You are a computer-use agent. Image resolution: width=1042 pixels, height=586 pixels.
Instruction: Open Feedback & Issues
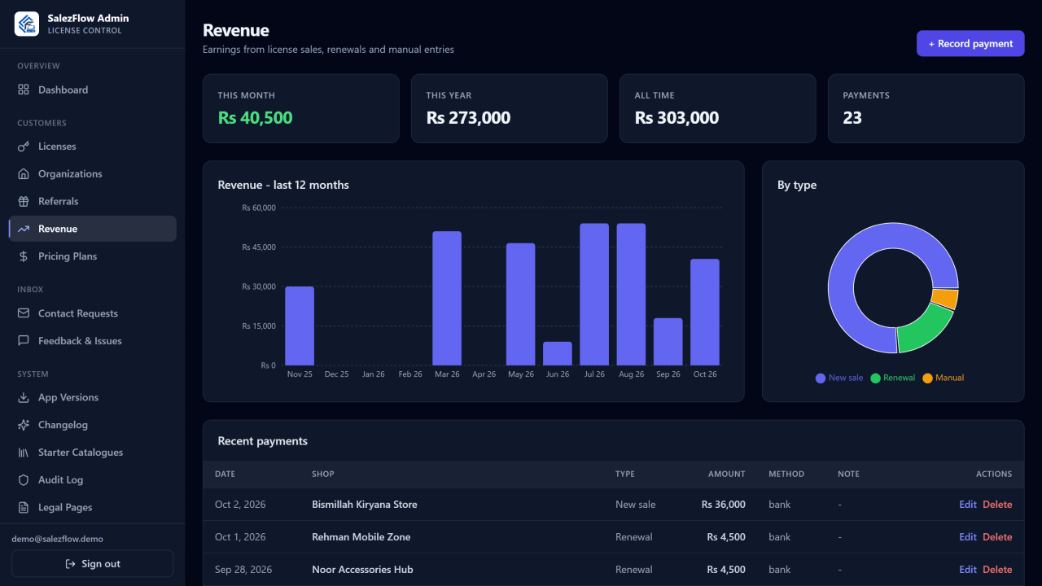pyautogui.click(x=93, y=341)
